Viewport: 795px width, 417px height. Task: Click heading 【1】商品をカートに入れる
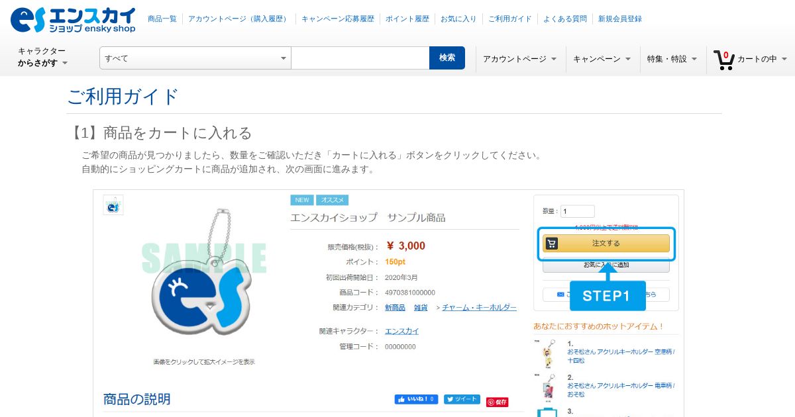click(x=160, y=133)
